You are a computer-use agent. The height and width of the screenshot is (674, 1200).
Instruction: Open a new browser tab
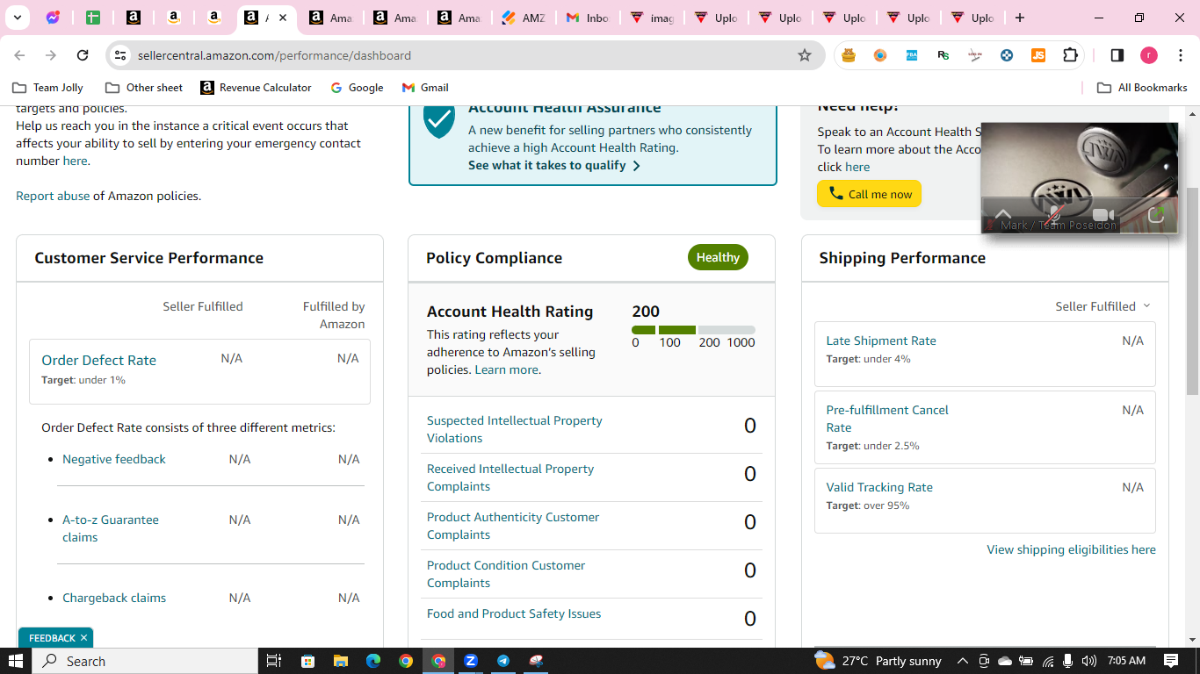(x=1019, y=18)
